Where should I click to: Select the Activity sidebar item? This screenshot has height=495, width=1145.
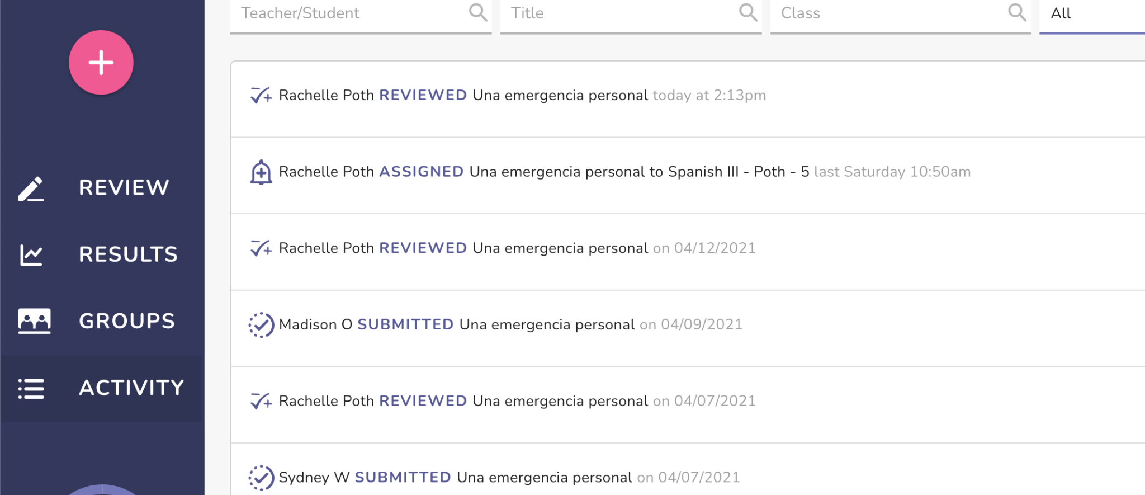pyautogui.click(x=131, y=388)
